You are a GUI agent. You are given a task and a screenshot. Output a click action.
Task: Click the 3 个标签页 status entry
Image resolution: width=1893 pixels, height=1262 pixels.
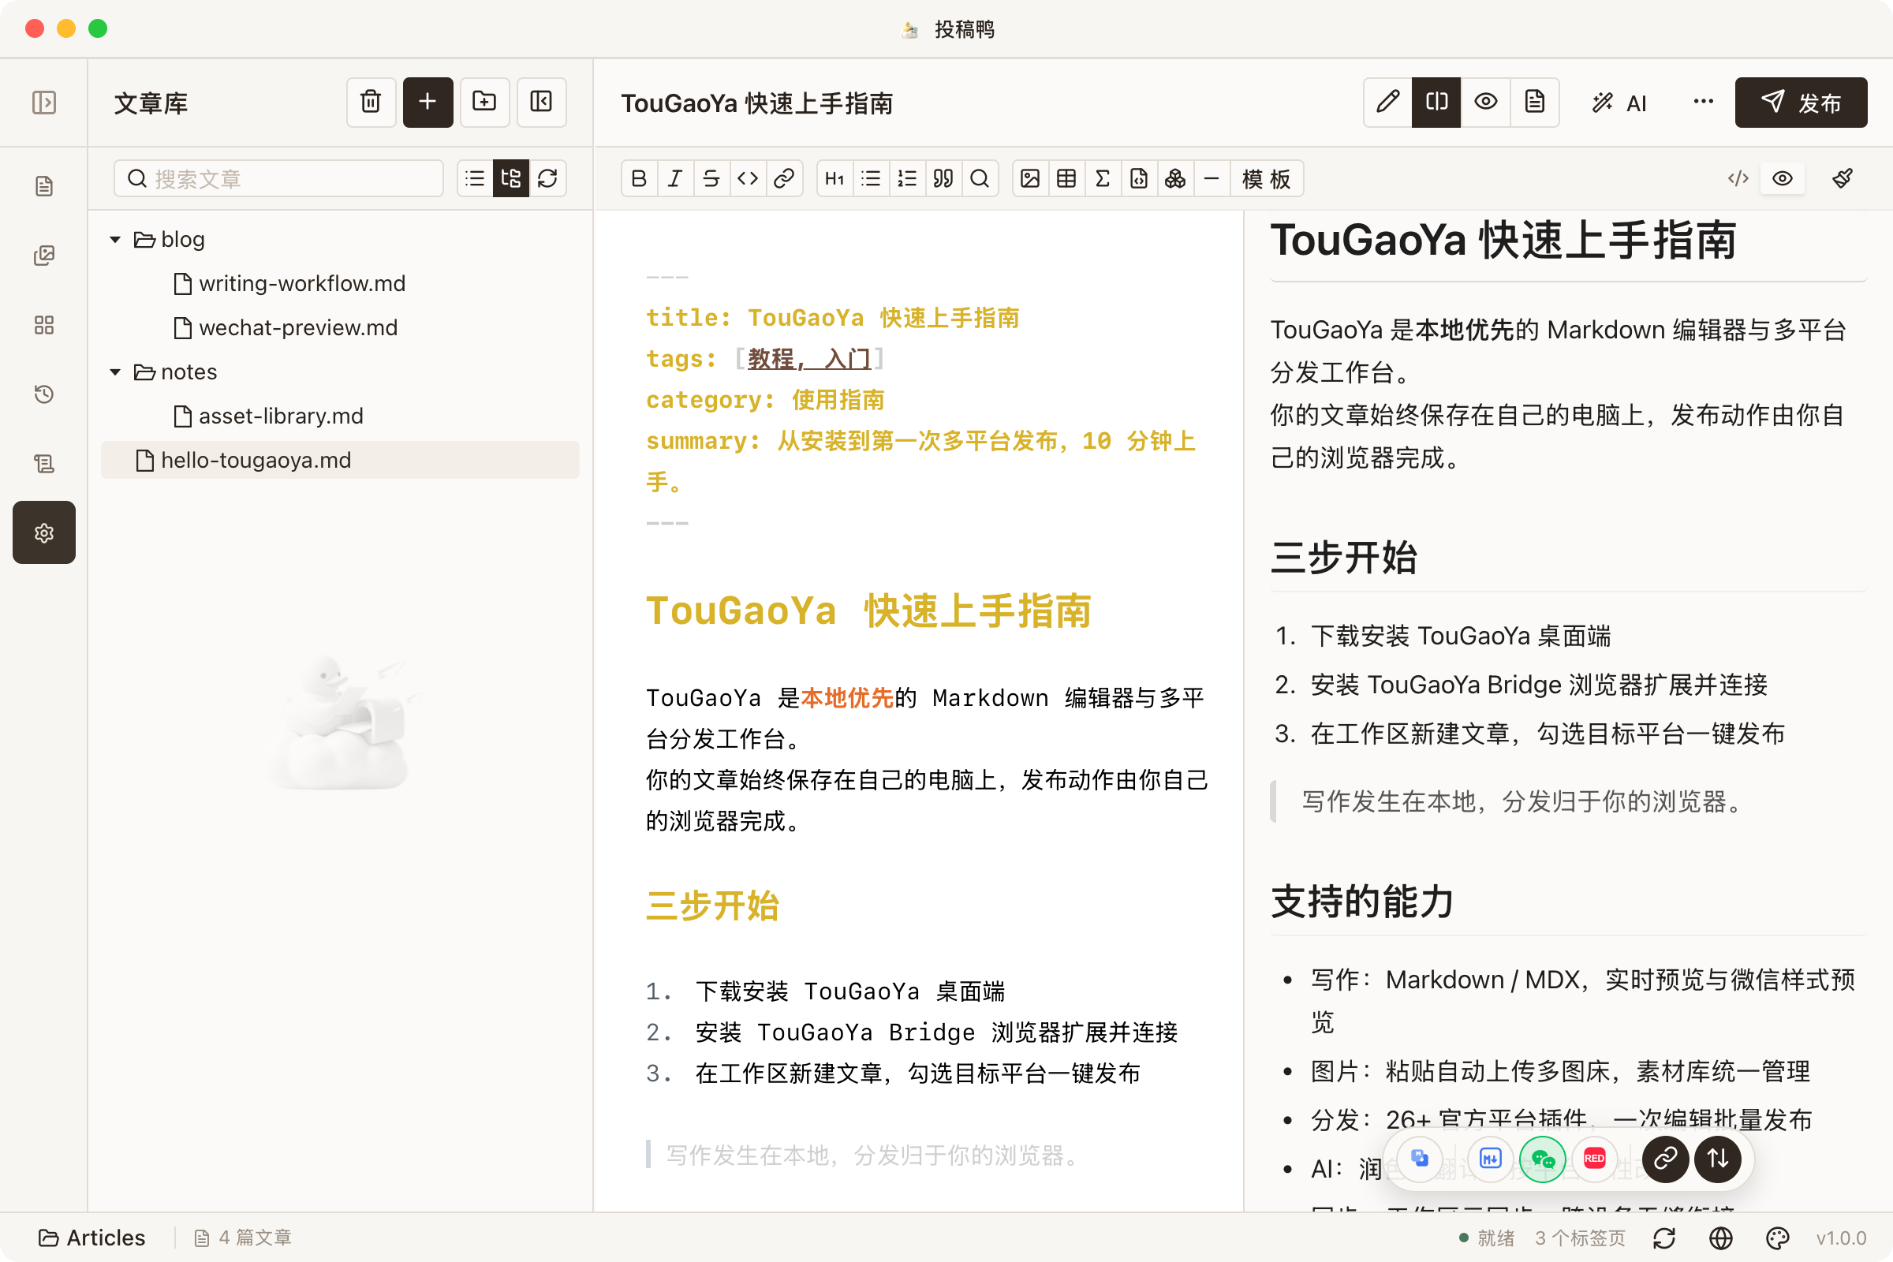pos(1579,1238)
